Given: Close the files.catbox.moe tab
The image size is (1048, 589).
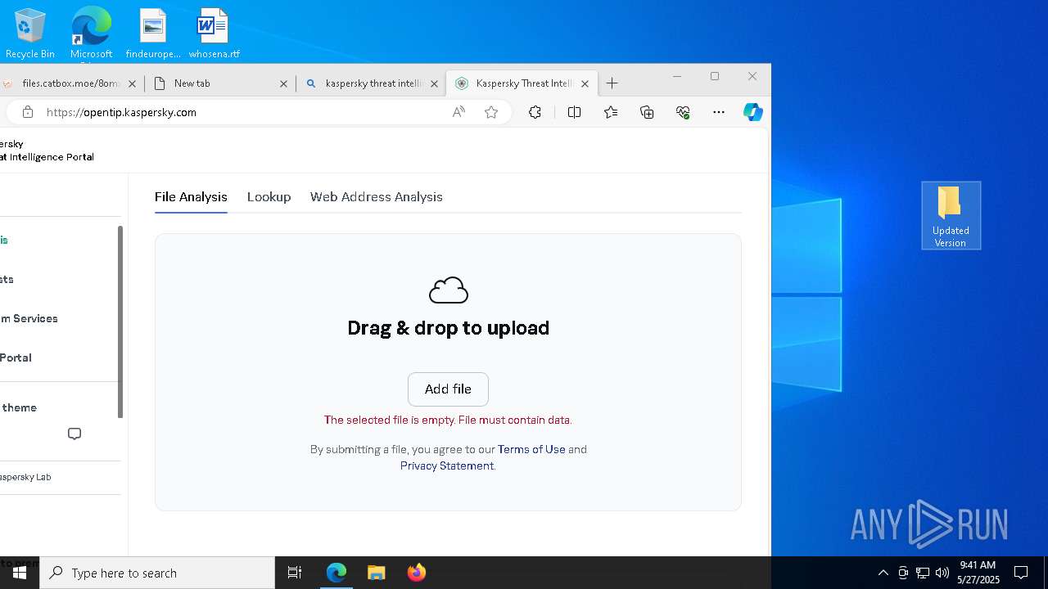Looking at the screenshot, I should [x=132, y=83].
